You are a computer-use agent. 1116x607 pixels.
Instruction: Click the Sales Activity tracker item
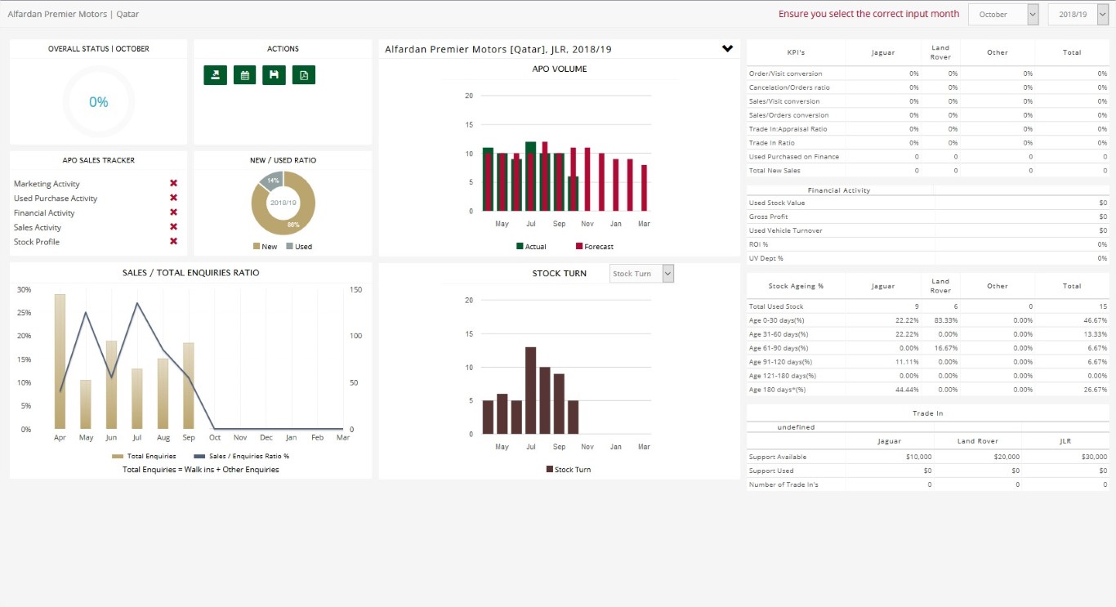(38, 228)
